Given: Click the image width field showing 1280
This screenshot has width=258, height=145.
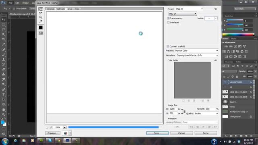Looking at the screenshot, I should tap(173, 109).
